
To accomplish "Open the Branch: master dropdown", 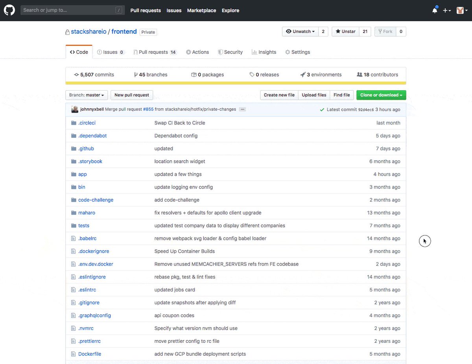I will point(86,95).
